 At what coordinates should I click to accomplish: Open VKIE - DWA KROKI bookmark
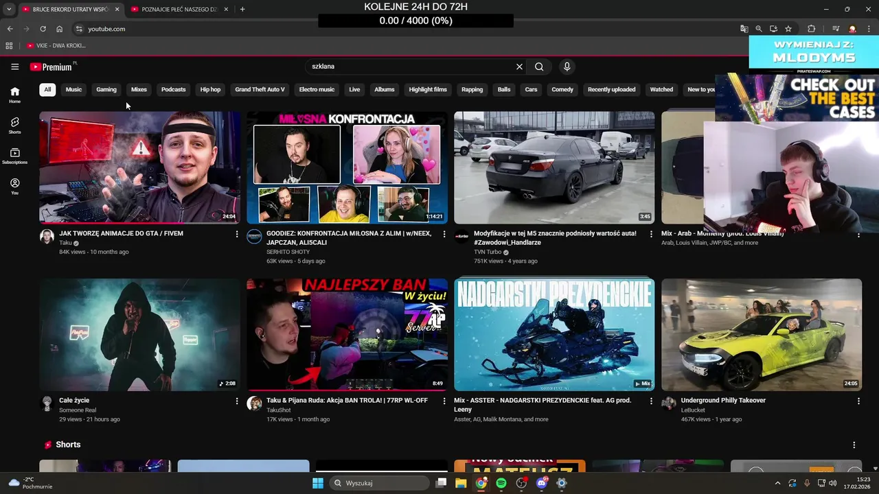tap(56, 45)
